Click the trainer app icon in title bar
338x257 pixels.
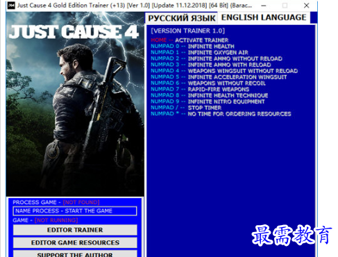[x=11, y=6]
